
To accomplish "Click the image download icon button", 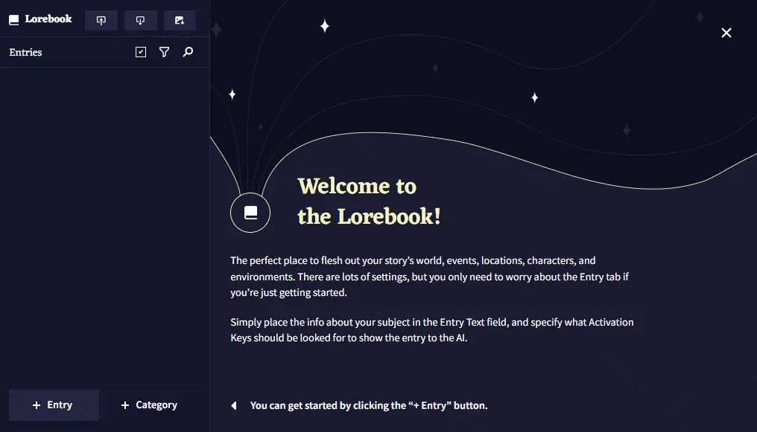I will click(180, 20).
